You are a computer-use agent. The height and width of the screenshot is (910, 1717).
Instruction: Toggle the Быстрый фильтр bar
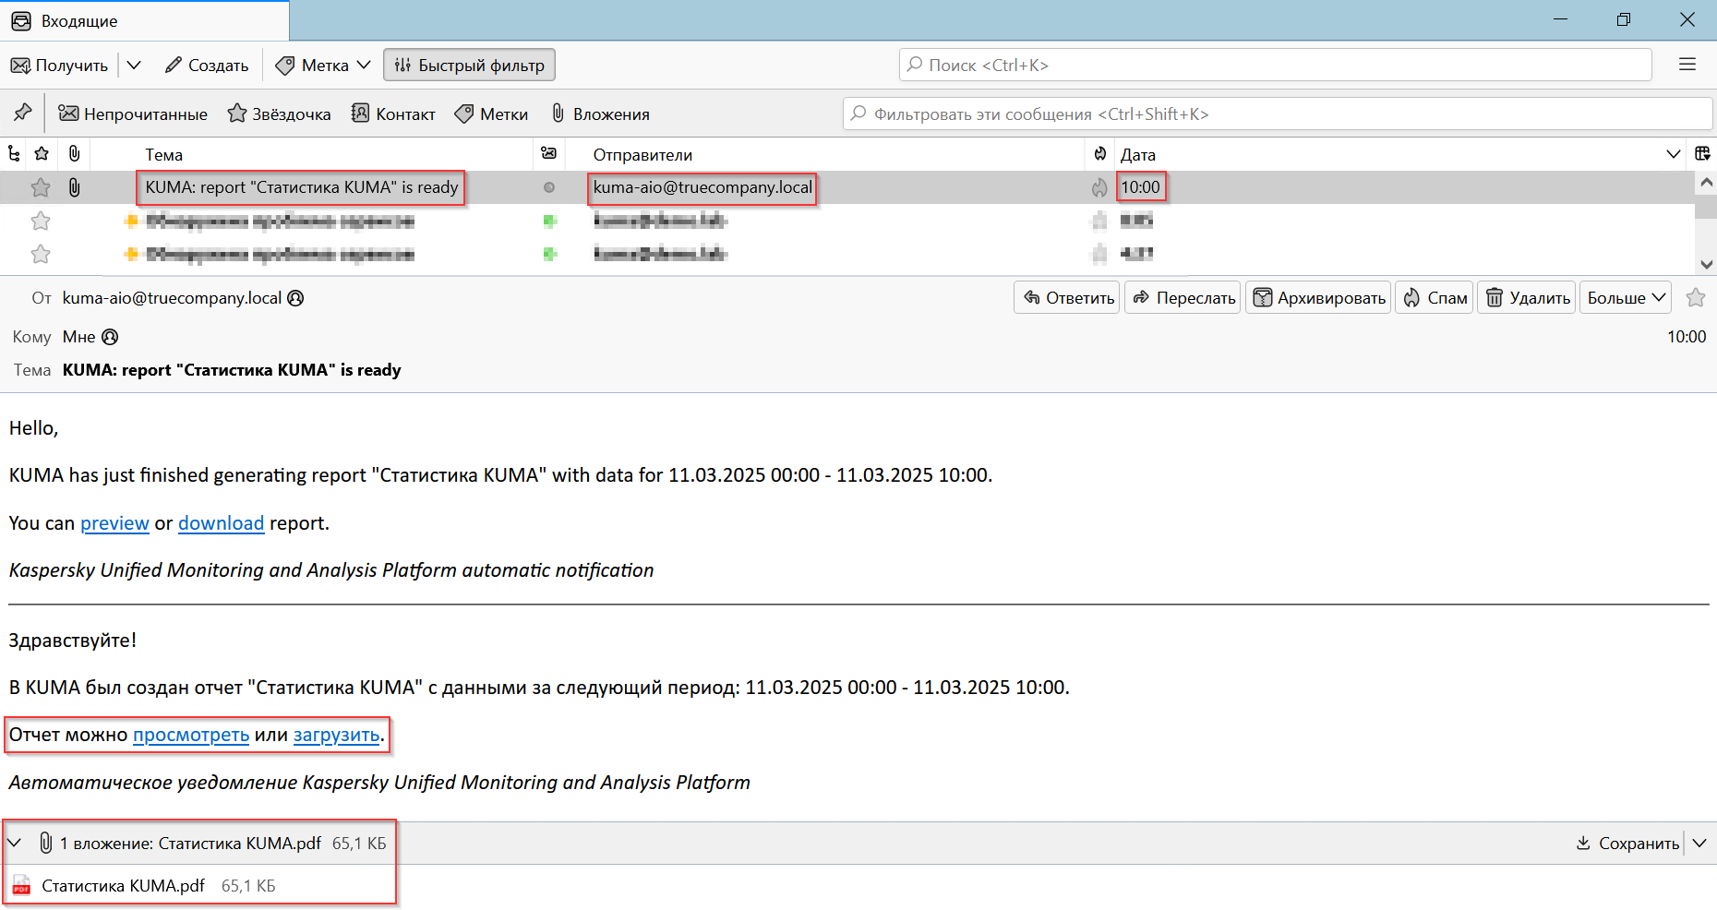[470, 65]
